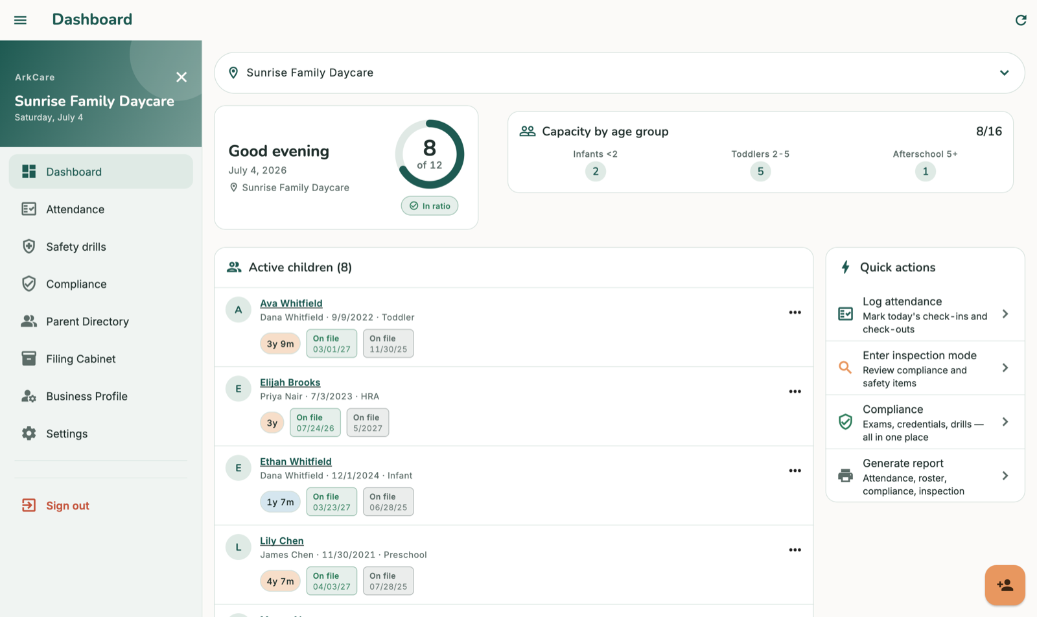Viewport: 1037px width, 617px height.
Task: Open Log attendance quick action
Action: tap(925, 314)
